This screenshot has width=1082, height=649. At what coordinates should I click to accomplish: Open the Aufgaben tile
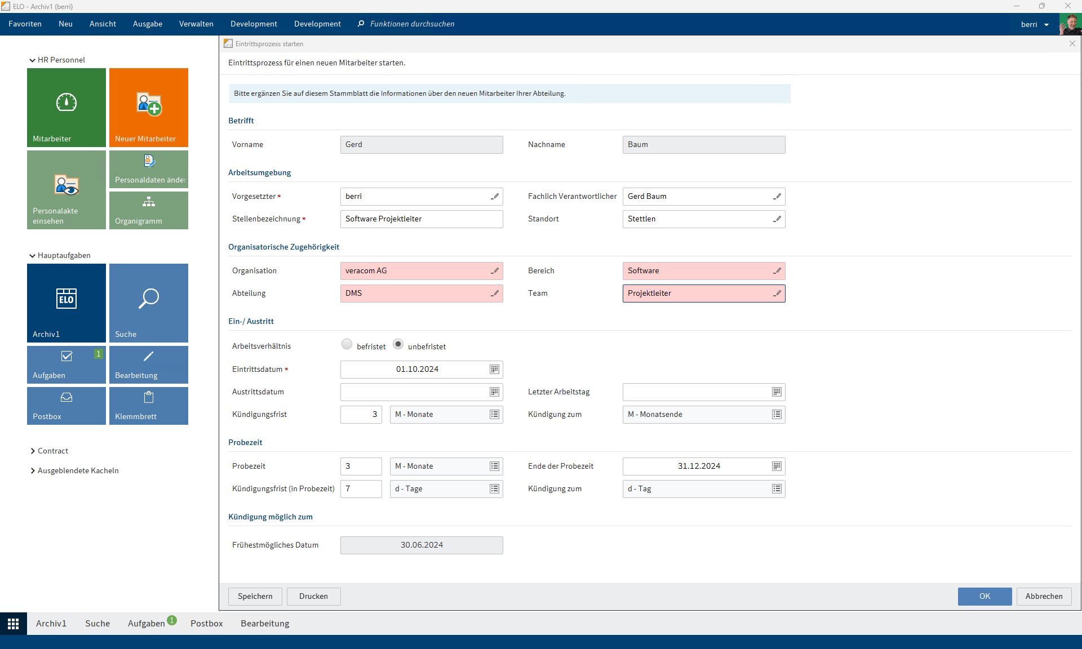point(66,365)
